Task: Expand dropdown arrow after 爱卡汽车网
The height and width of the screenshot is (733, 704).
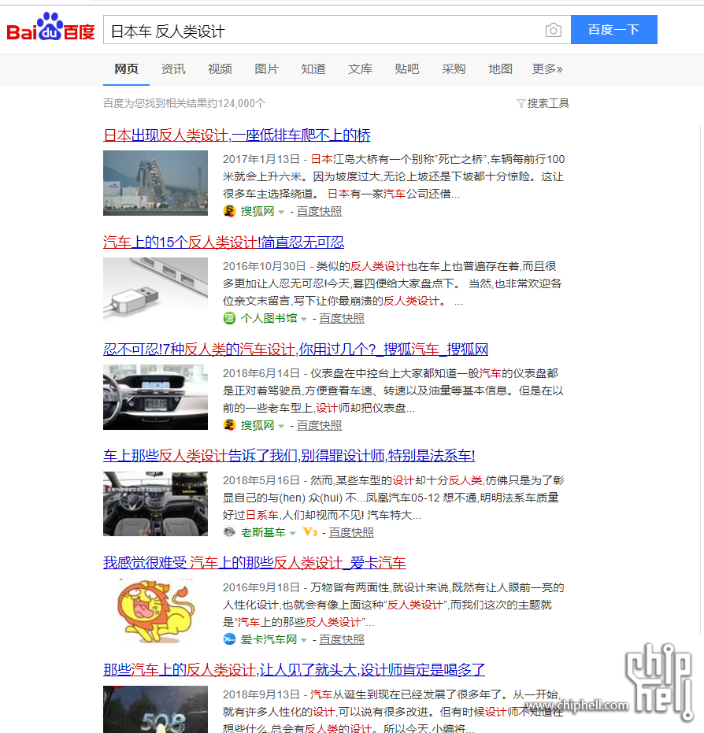Action: pos(304,640)
